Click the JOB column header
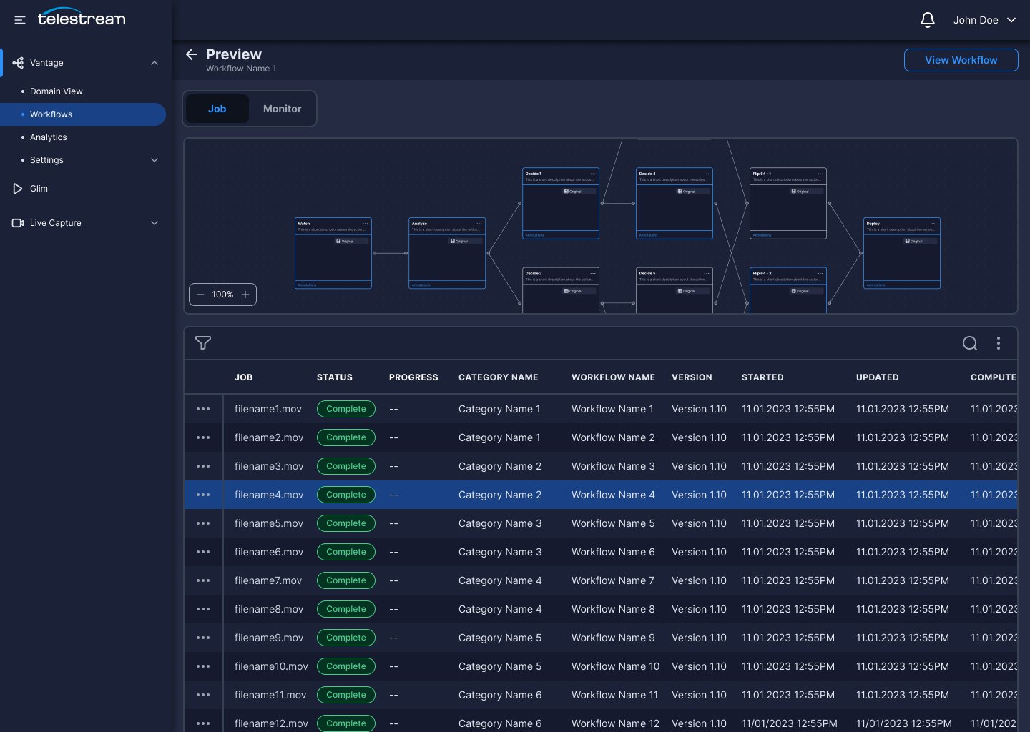 point(244,377)
